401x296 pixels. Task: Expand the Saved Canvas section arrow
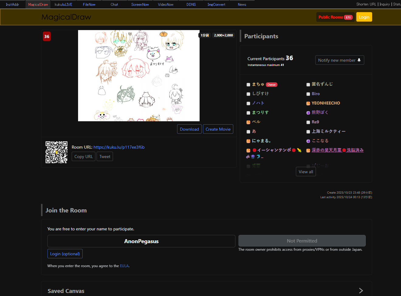click(361, 291)
